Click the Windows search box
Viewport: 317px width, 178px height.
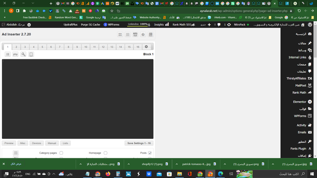click(280, 174)
